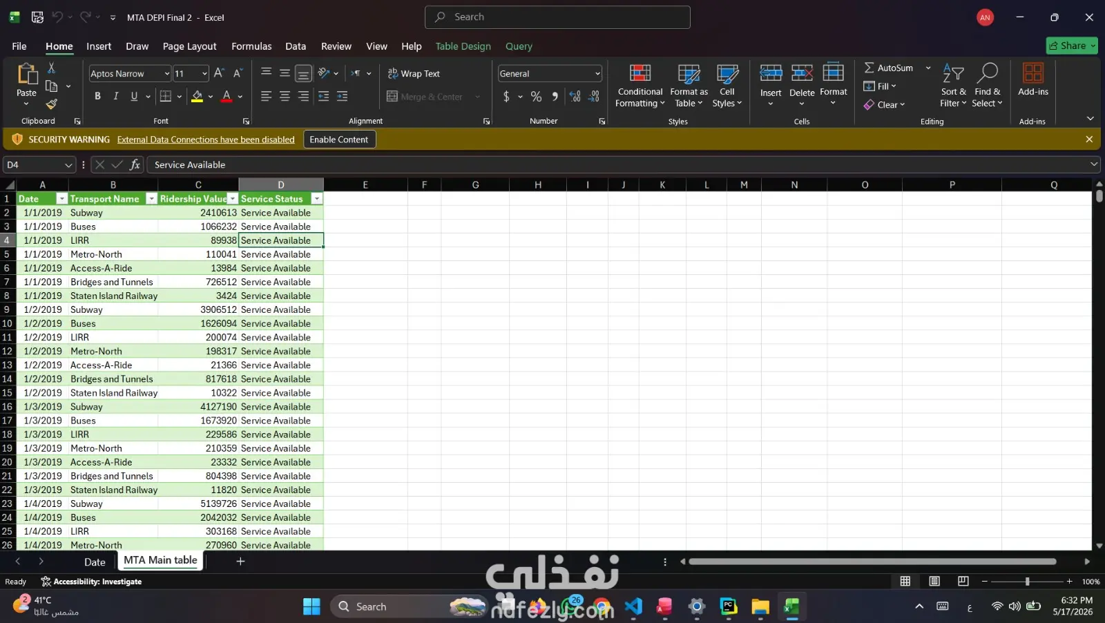Click the Percent Style icon
The height and width of the screenshot is (623, 1105).
[x=536, y=97]
